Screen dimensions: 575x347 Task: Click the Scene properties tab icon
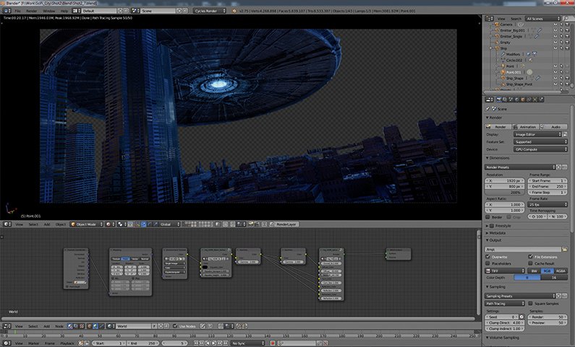(511, 100)
